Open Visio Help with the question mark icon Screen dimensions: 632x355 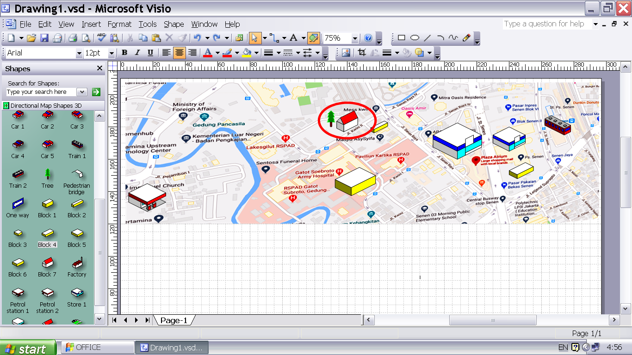368,38
